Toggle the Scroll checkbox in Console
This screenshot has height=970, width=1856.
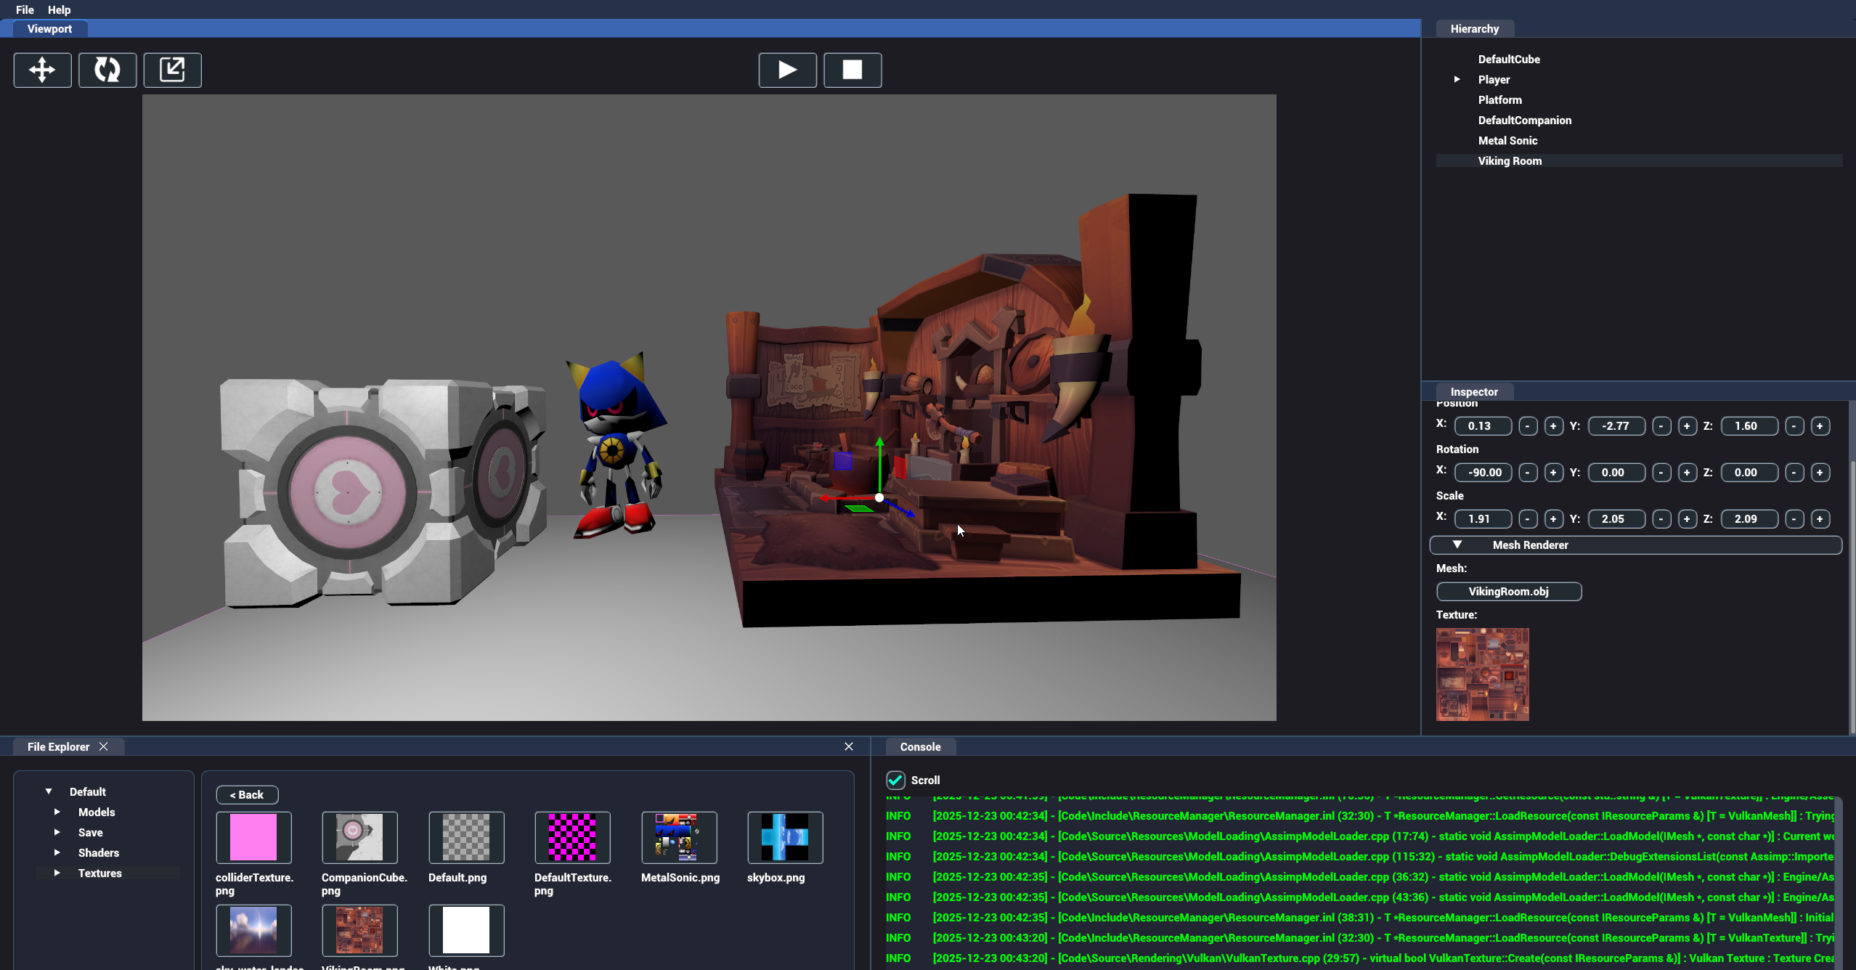[x=895, y=780]
